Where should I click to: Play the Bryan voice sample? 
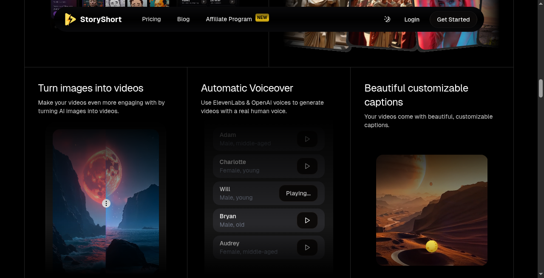click(307, 220)
